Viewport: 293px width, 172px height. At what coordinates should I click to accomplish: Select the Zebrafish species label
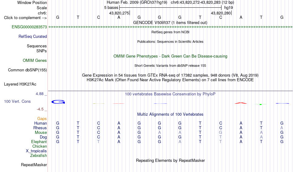coord(39,155)
